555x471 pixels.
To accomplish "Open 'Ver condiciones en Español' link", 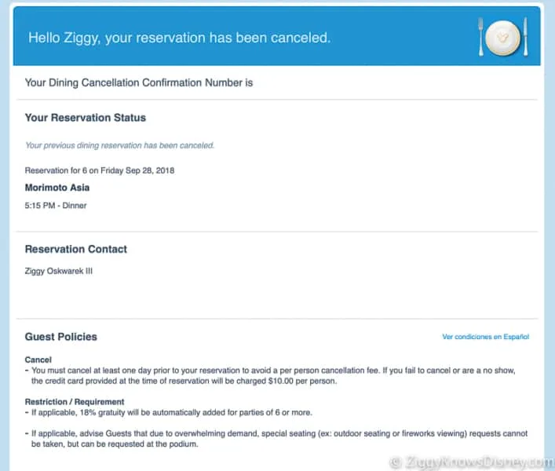I will pyautogui.click(x=486, y=337).
